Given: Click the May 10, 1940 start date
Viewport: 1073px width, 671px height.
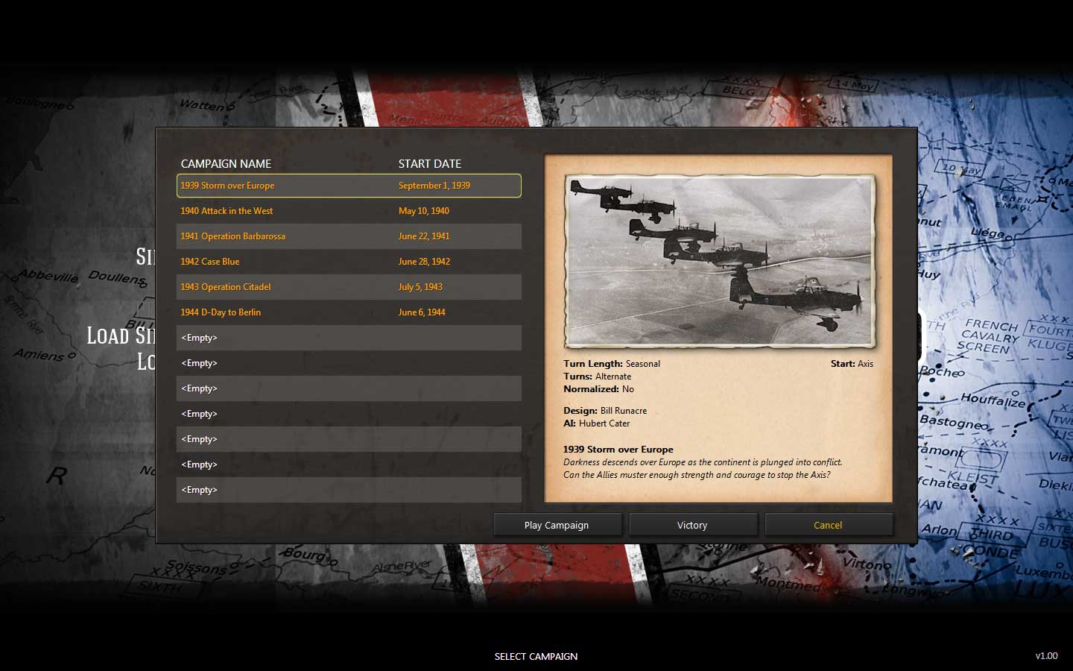Looking at the screenshot, I should [x=424, y=211].
